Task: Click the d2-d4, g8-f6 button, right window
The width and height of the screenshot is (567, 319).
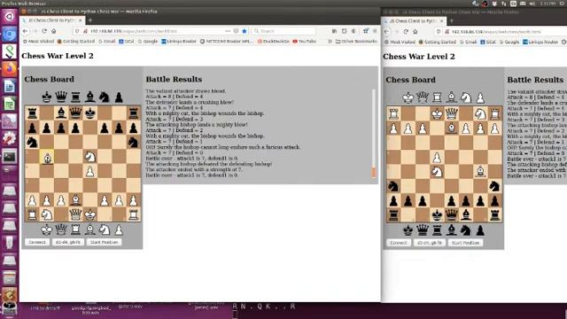Action: tap(429, 243)
